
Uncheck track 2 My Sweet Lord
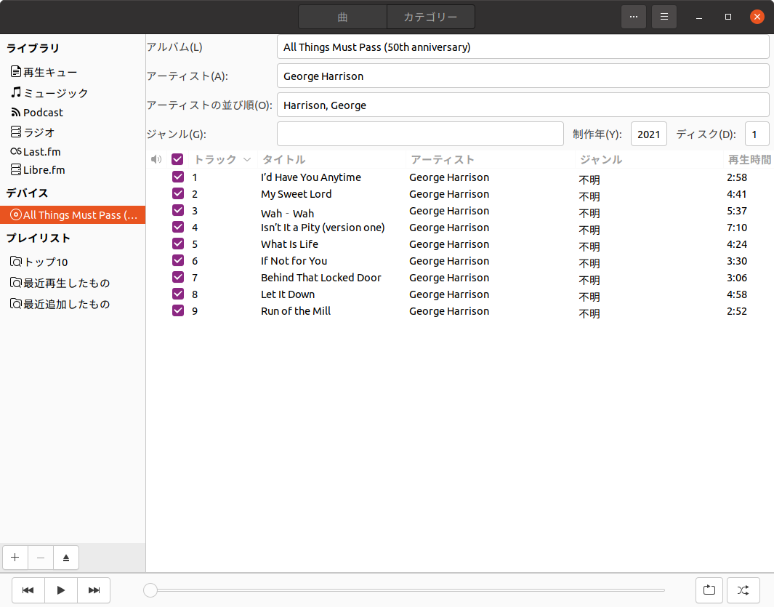(x=178, y=193)
